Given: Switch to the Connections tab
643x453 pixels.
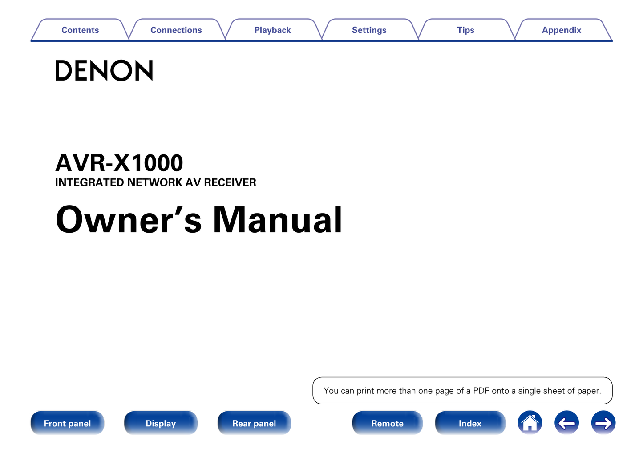Looking at the screenshot, I should coord(176,30).
